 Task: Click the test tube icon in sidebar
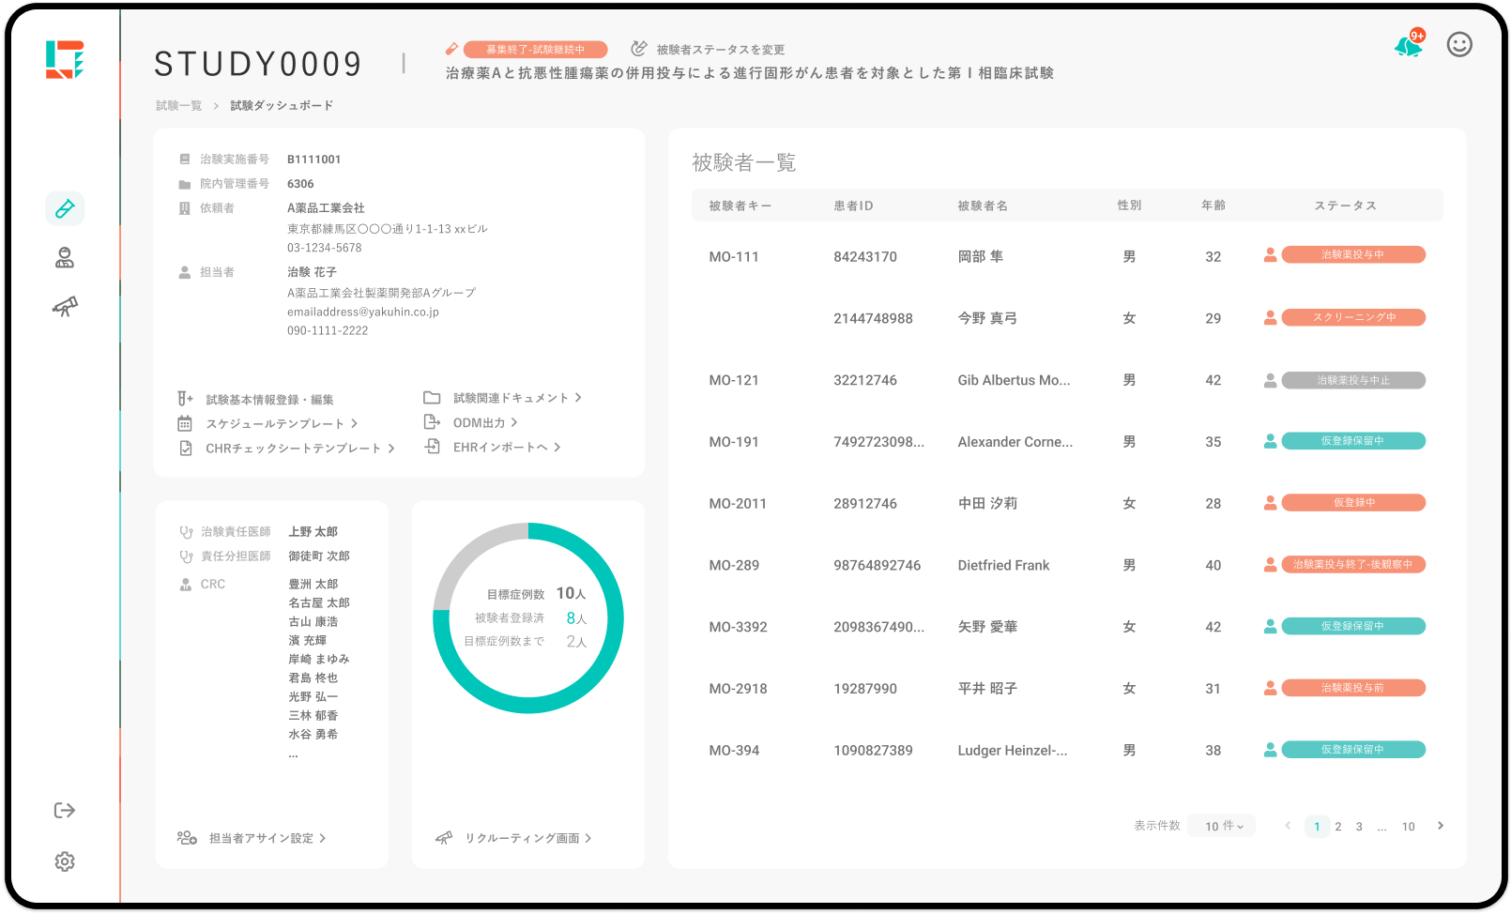(x=65, y=208)
